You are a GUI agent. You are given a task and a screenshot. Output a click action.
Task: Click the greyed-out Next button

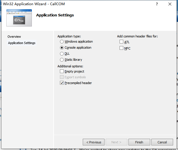point(116,142)
